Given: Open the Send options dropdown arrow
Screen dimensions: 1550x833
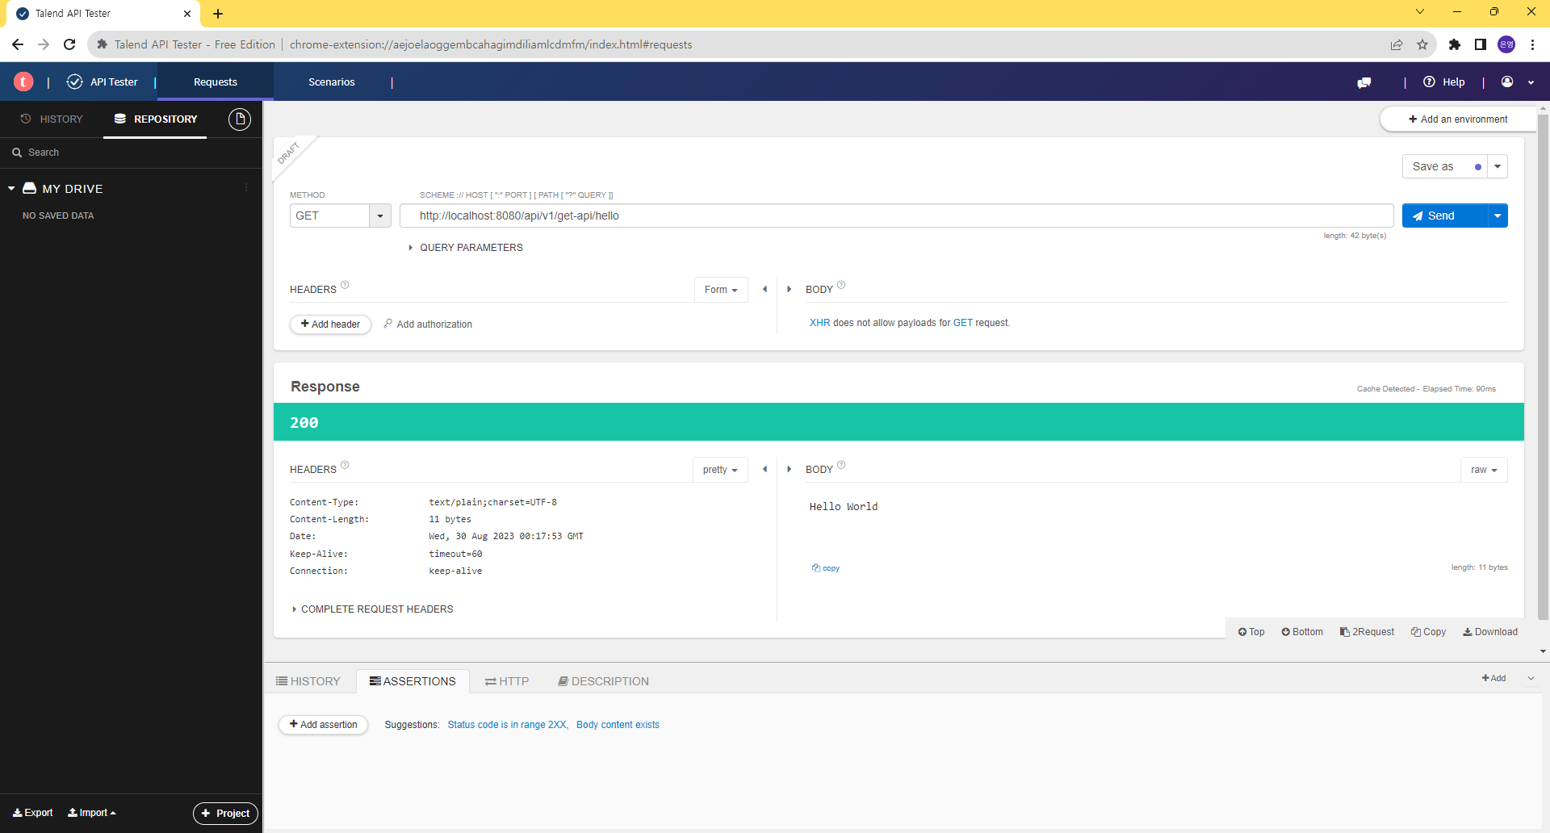Looking at the screenshot, I should coord(1498,216).
